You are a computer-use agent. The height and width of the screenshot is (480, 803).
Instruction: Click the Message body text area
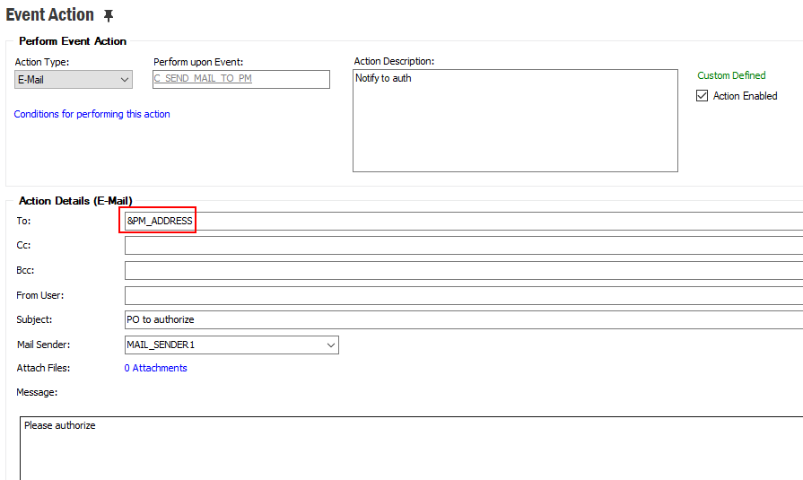[x=411, y=449]
